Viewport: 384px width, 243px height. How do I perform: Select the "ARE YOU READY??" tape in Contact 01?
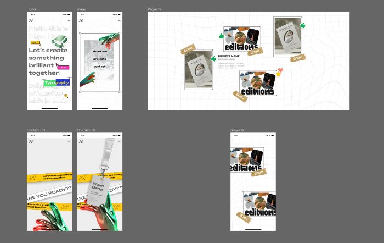[x=49, y=194]
